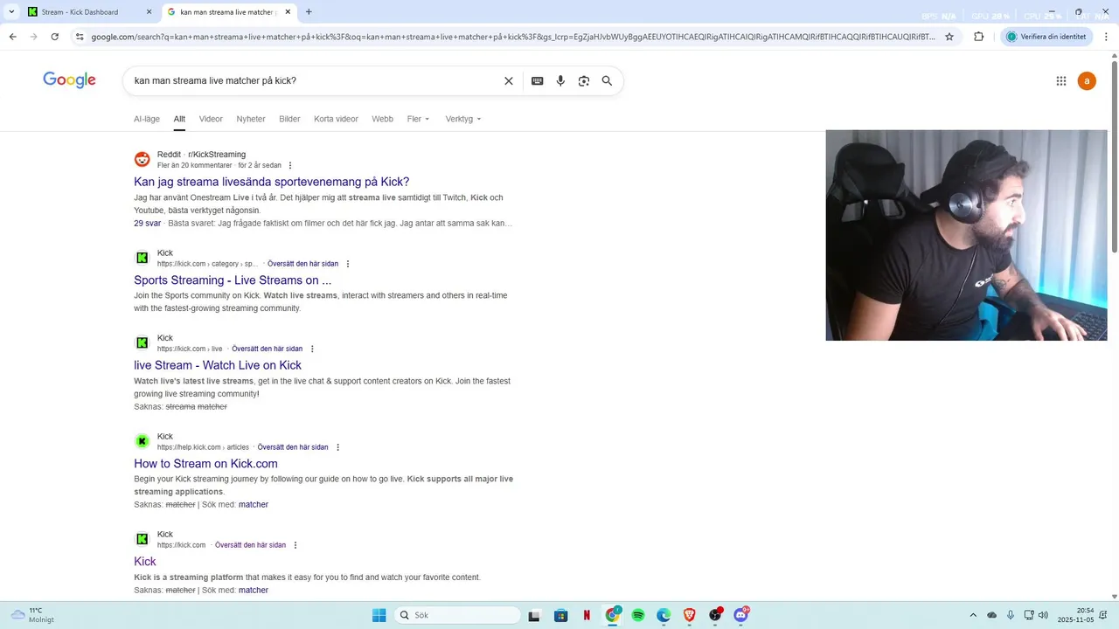
Task: Open Microsoft Store from the taskbar
Action: pyautogui.click(x=561, y=615)
